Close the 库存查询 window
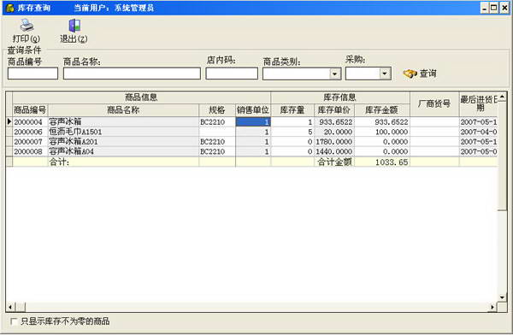 pos(504,8)
